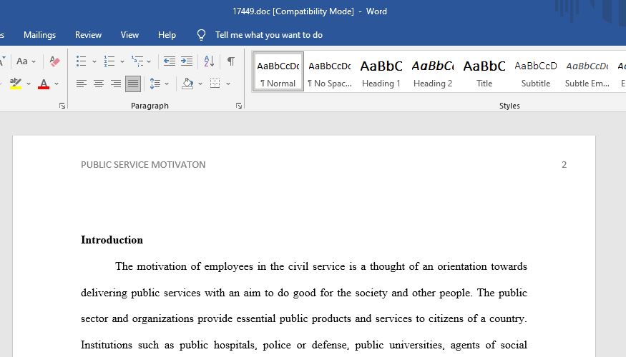
Task: Click Change Case Aa button
Action: pyautogui.click(x=22, y=61)
